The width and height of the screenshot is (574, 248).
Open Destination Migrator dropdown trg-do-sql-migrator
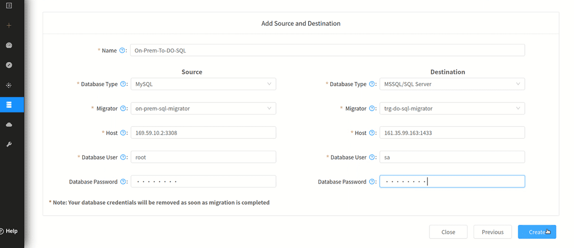coord(452,108)
